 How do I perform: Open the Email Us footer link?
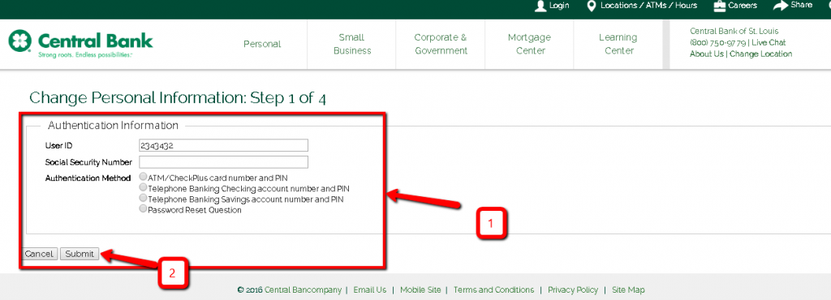coord(370,290)
